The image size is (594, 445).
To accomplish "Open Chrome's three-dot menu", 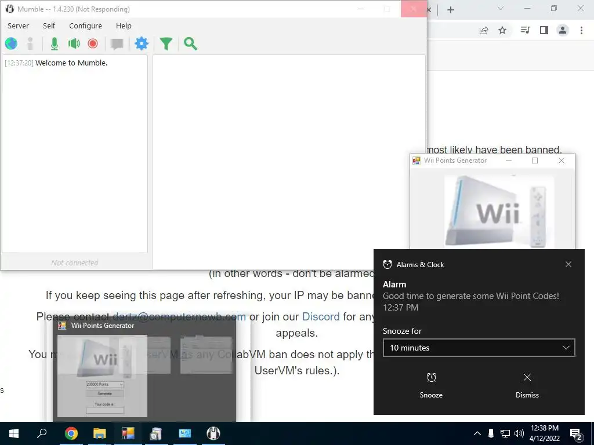I will pos(581,30).
